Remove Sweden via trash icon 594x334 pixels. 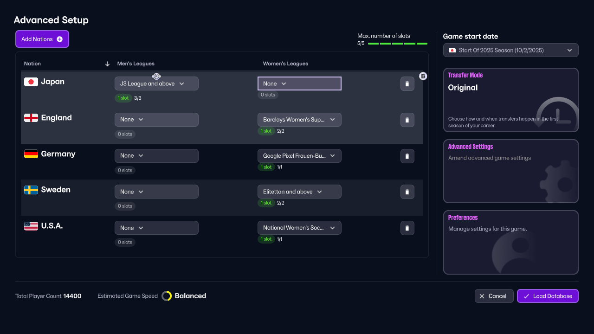[407, 192]
